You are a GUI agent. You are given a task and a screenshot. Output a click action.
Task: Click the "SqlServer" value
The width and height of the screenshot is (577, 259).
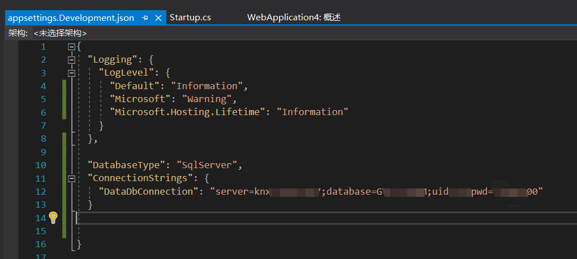pyautogui.click(x=208, y=165)
